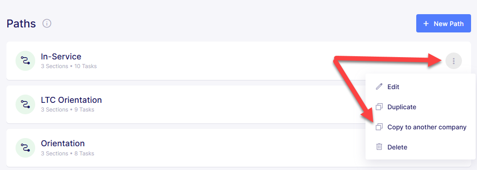The height and width of the screenshot is (170, 477).
Task: Open the In-Service path title
Action: [61, 57]
